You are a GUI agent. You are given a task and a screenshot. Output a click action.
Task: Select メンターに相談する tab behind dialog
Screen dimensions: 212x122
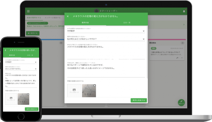pyautogui.click(x=53, y=18)
